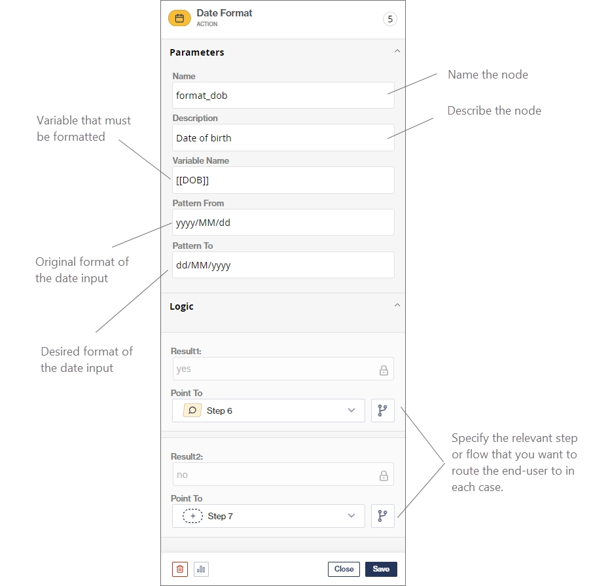The width and height of the screenshot is (593, 586).
Task: Click the lock icon in Result1 field
Action: point(384,369)
